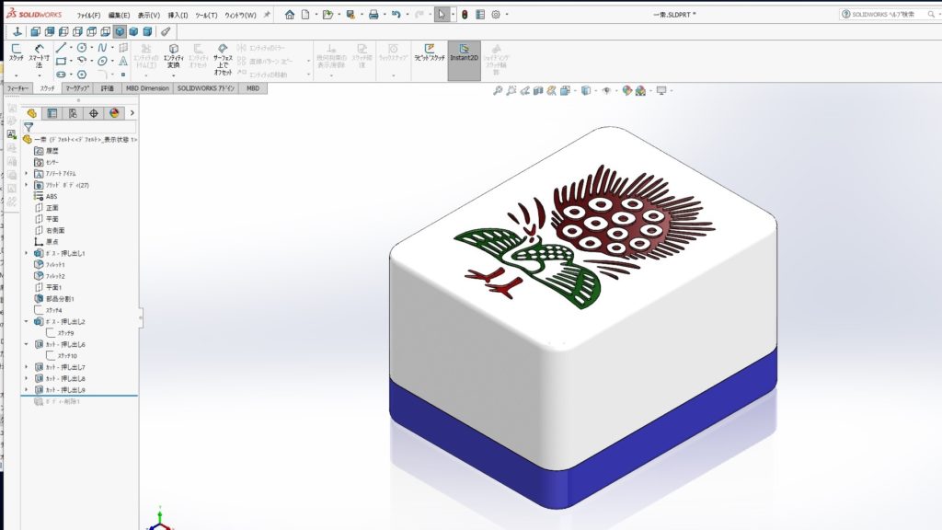The height and width of the screenshot is (530, 942).
Task: Click the Print icon
Action: point(373,15)
